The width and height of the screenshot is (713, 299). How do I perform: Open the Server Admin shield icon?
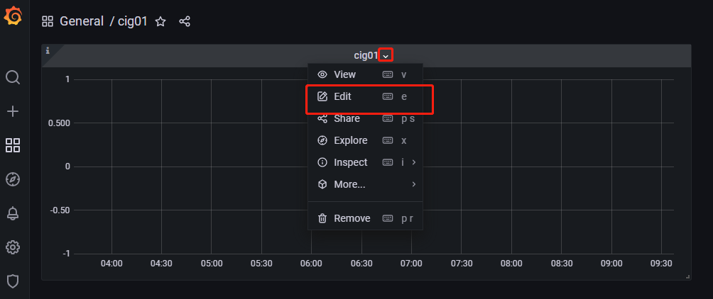[x=13, y=281]
